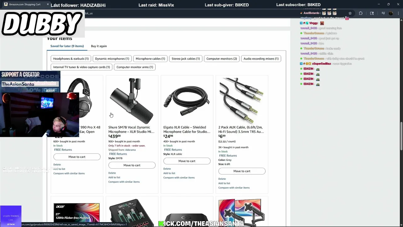Open the 2 Pack AUX Cable title link
403x227 pixels.
click(241, 130)
